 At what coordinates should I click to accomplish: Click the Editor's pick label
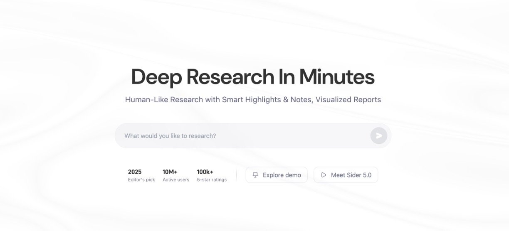click(x=141, y=180)
